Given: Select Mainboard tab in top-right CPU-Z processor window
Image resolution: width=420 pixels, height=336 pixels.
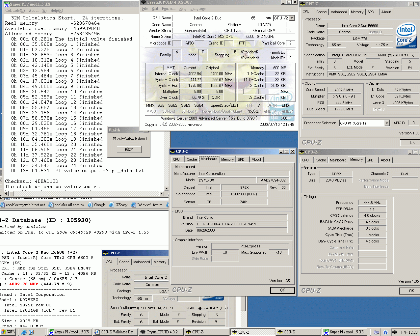Looking at the screenshot, I should 339,12.
